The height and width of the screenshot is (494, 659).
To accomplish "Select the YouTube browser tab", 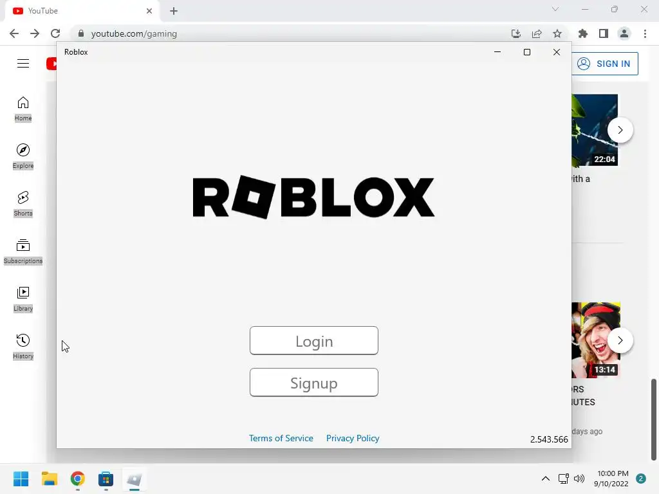I will click(82, 11).
